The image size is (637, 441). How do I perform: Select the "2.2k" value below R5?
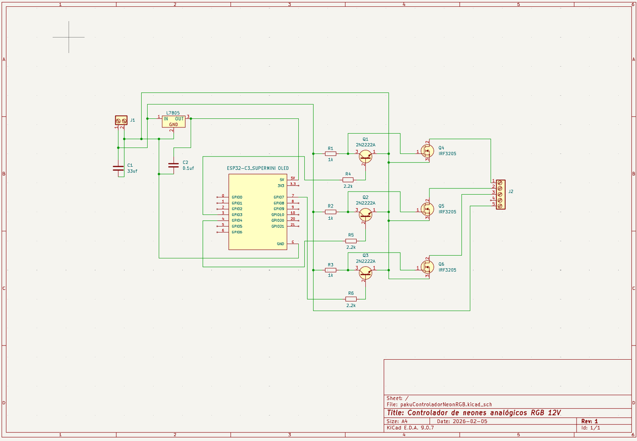coord(351,247)
